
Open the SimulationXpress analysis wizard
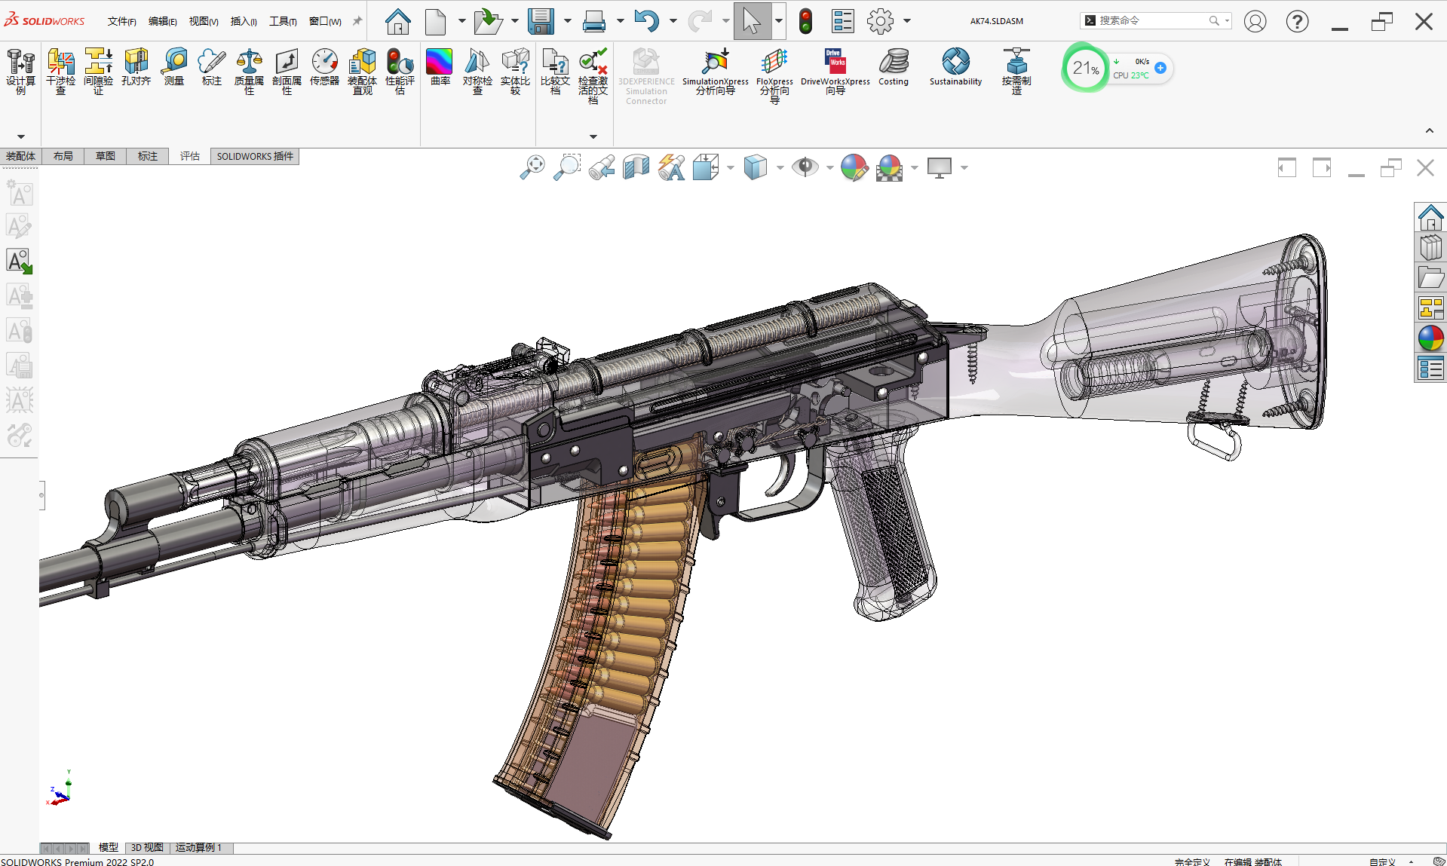click(x=715, y=71)
